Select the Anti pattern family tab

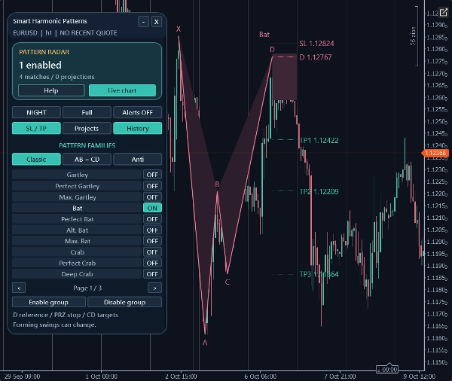point(138,160)
